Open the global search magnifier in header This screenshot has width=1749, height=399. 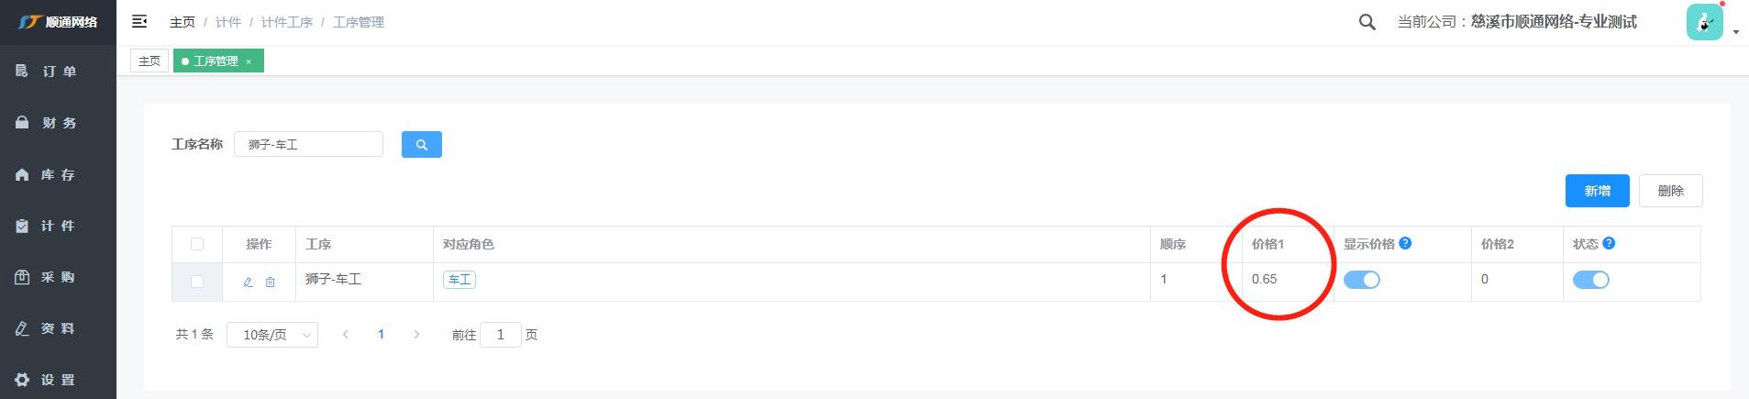tap(1367, 22)
